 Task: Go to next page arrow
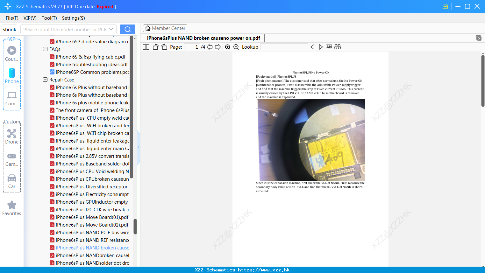(x=218, y=47)
